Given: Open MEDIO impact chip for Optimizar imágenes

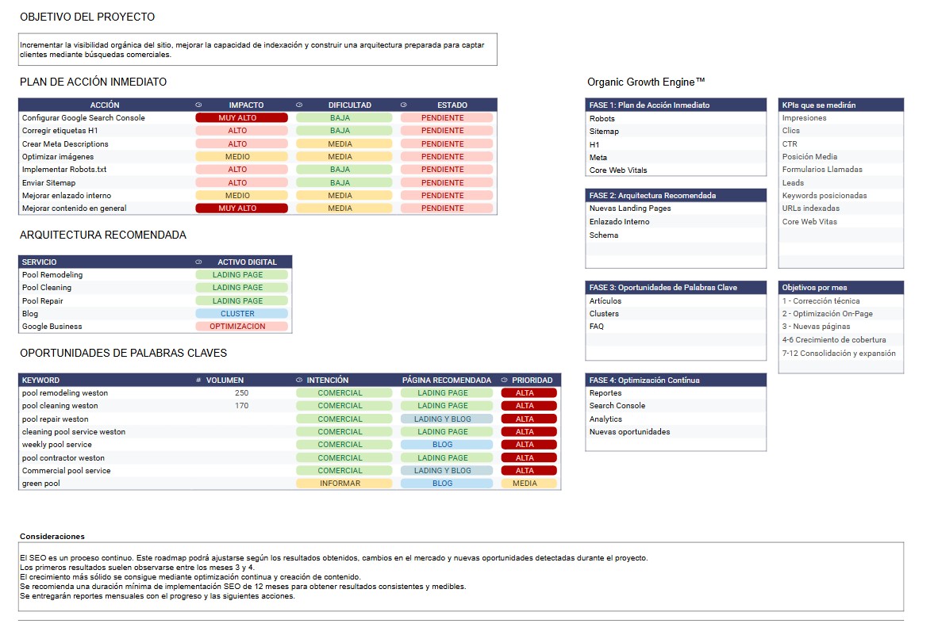Looking at the screenshot, I should coord(242,156).
